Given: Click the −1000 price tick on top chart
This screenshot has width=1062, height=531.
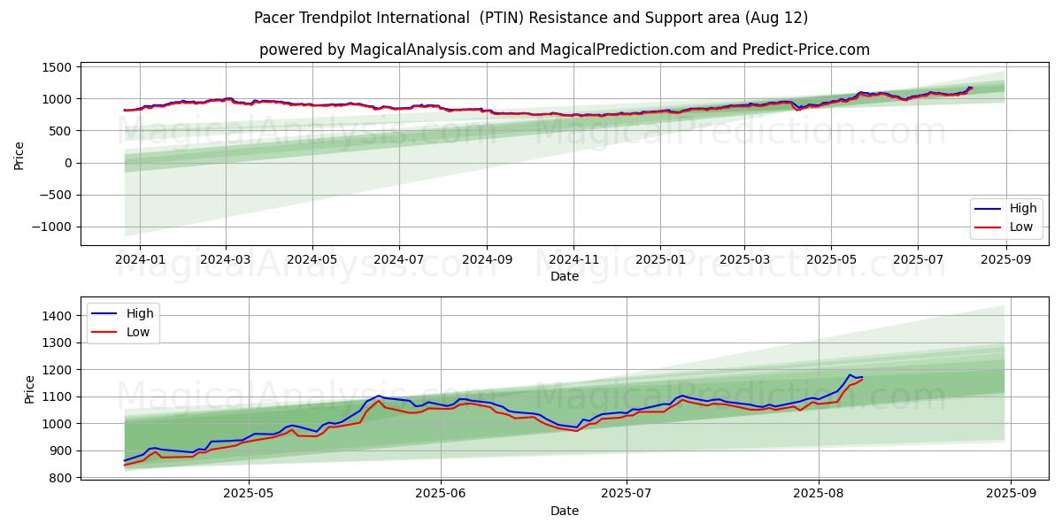Looking at the screenshot, I should tap(52, 227).
